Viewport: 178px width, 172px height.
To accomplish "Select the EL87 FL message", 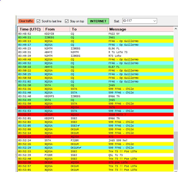I will point(114,67).
